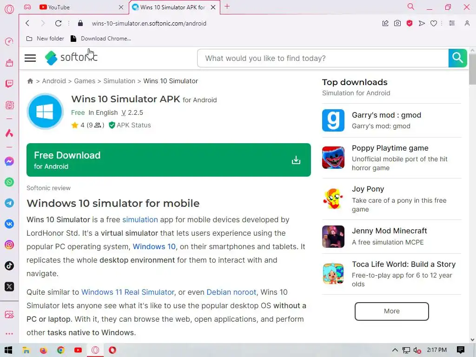This screenshot has height=357, width=476.
Task: Open Toca Life World entry
Action: click(391, 274)
